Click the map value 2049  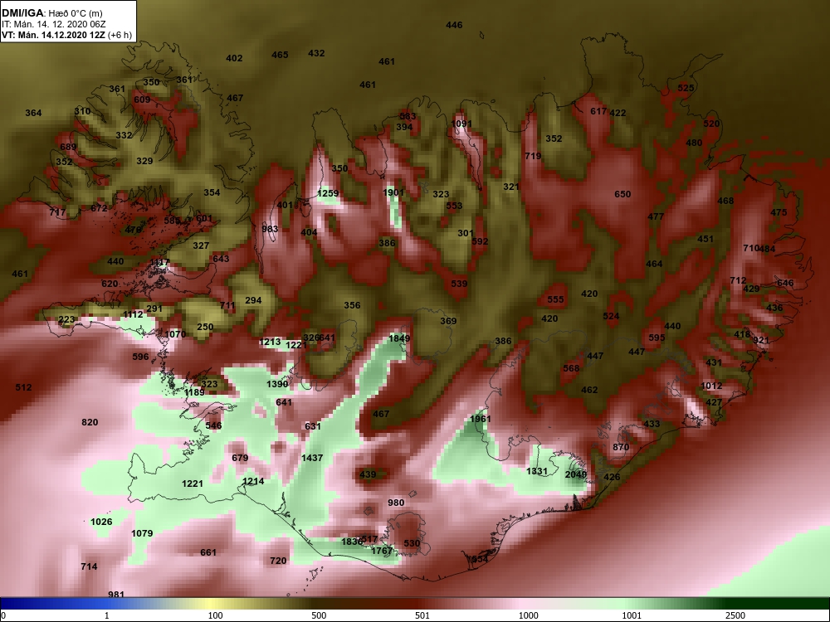point(576,474)
